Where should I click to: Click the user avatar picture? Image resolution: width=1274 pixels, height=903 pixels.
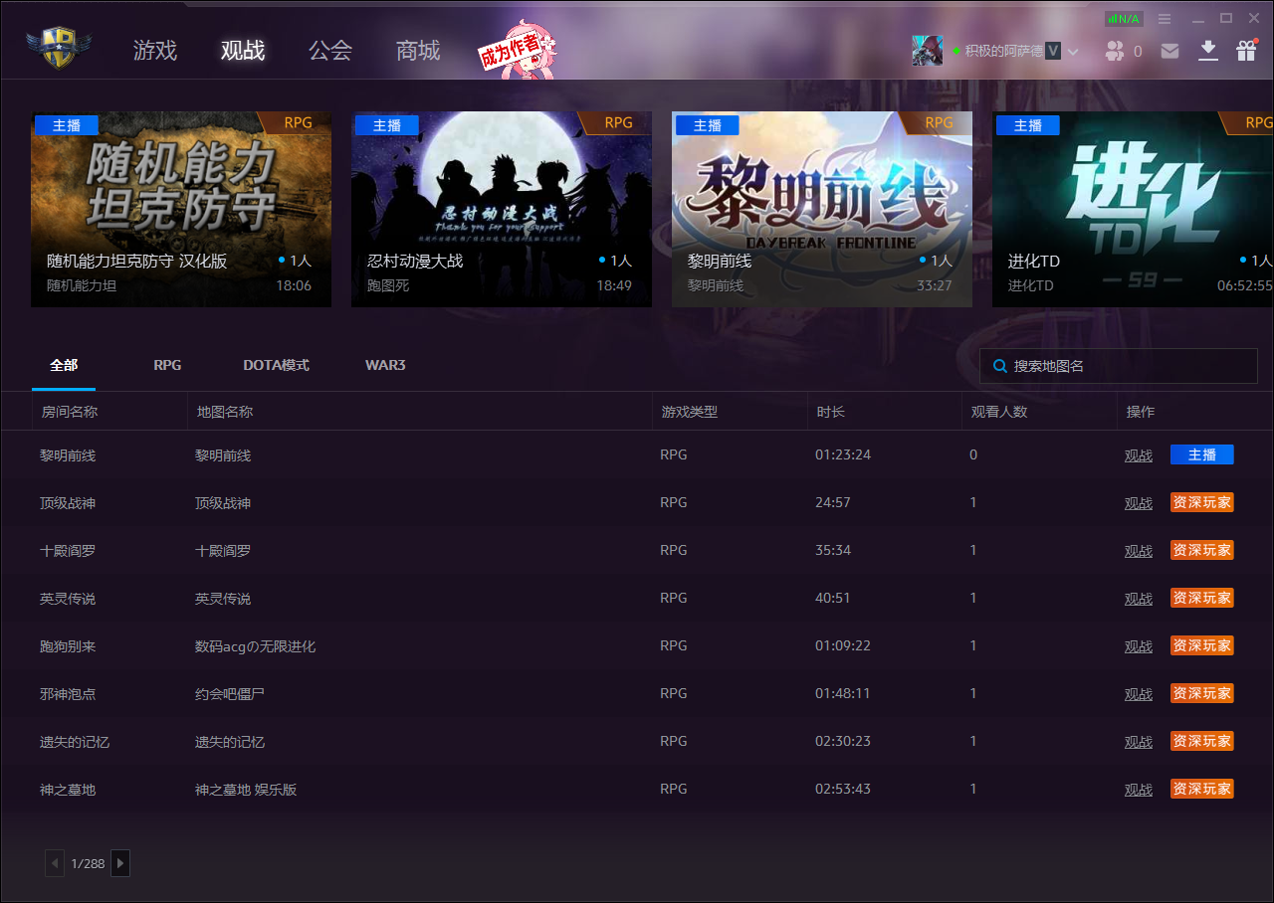927,49
